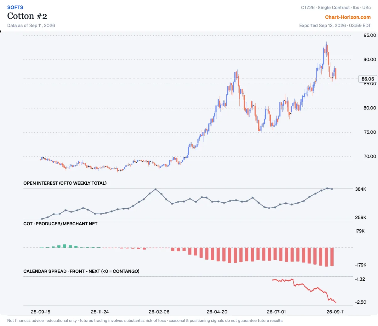Click the SOFTS category label
378x326 pixels.
click(x=15, y=7)
